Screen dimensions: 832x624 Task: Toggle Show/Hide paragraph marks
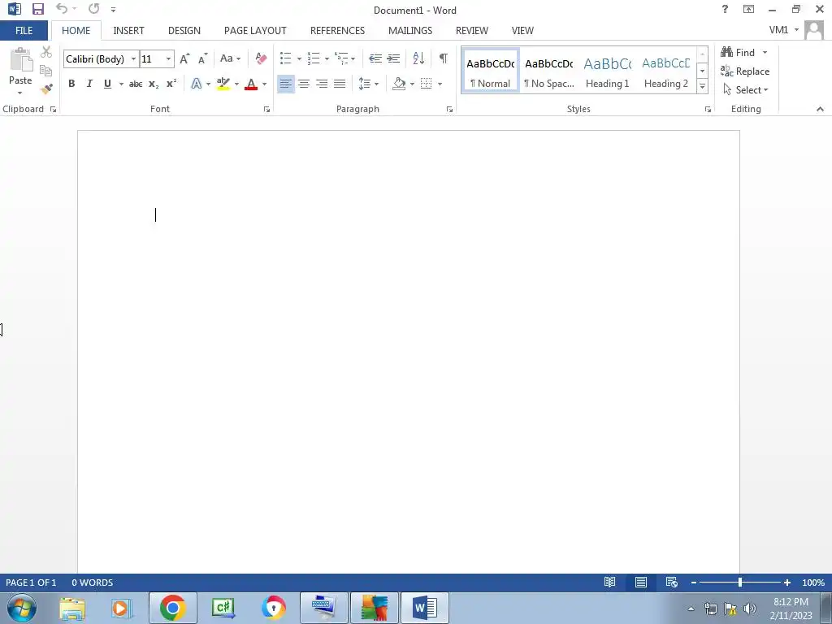point(443,58)
